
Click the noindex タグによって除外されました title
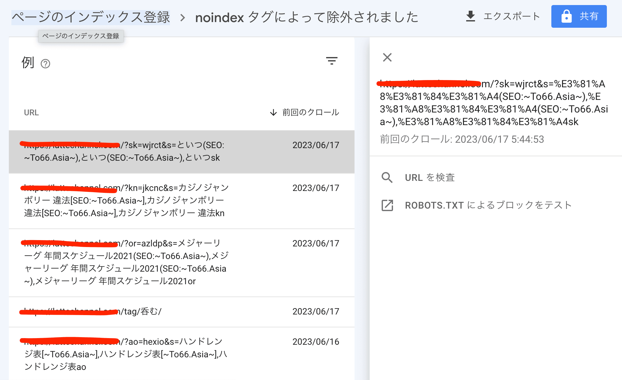point(307,17)
